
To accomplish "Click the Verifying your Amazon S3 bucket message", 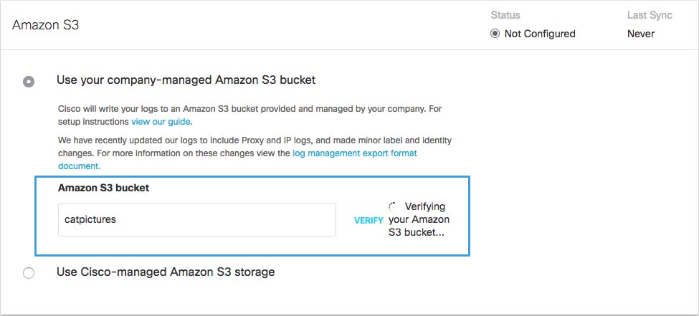I will tap(419, 219).
